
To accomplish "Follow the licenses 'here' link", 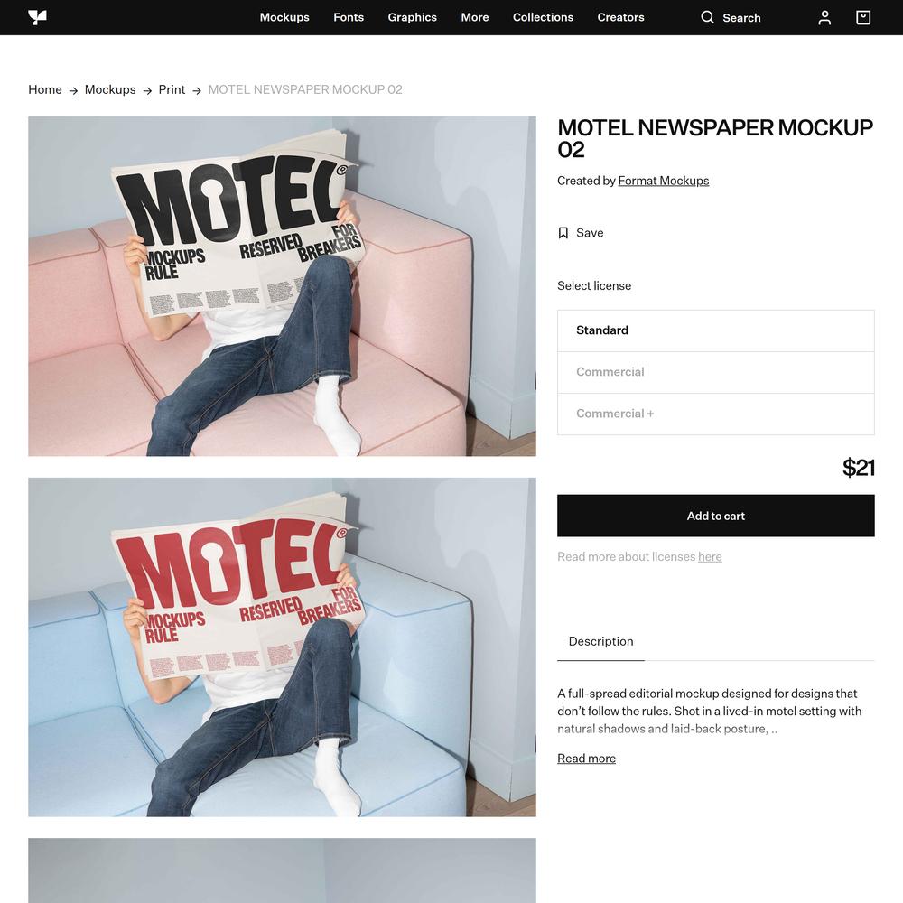I will click(x=710, y=557).
